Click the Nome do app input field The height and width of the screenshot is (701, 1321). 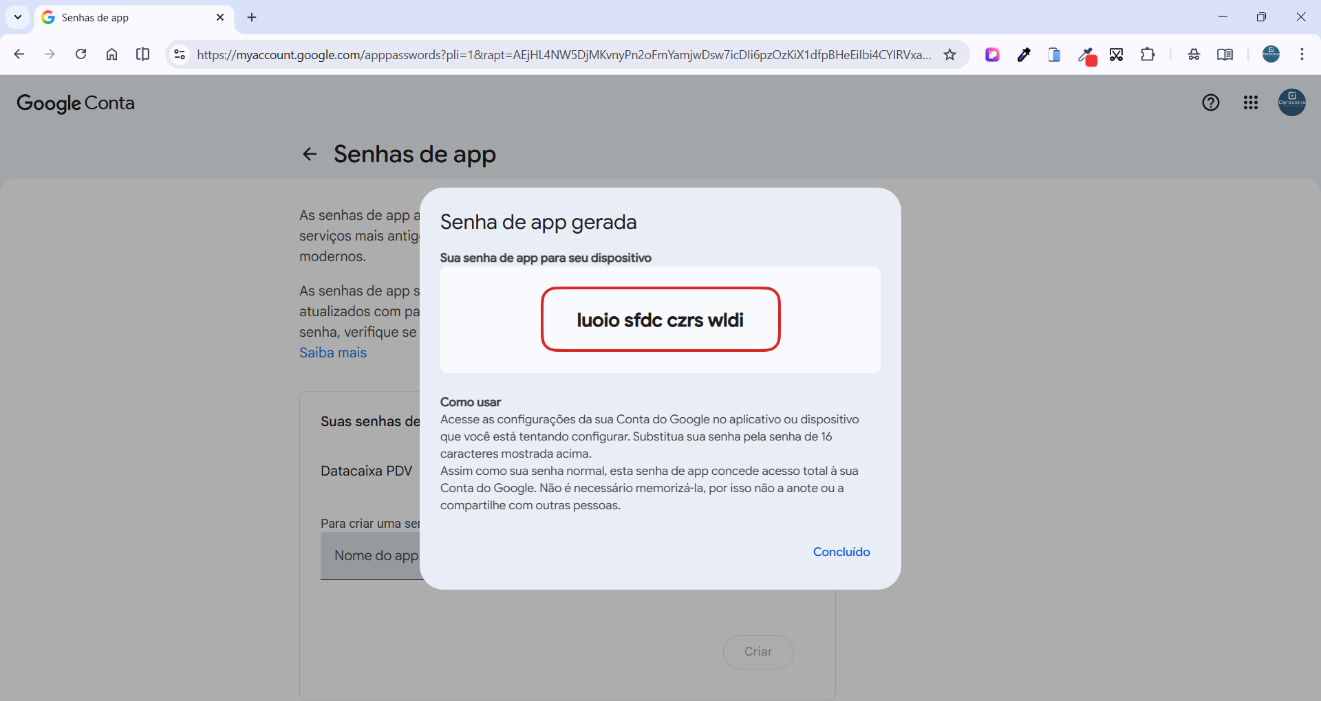[x=370, y=555]
